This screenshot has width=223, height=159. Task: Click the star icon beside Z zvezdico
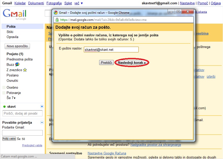(x=25, y=70)
